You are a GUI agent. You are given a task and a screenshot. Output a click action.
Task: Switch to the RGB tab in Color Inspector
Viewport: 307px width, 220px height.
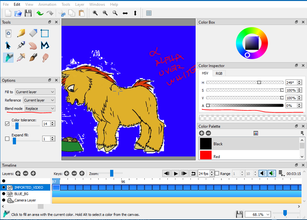219,73
